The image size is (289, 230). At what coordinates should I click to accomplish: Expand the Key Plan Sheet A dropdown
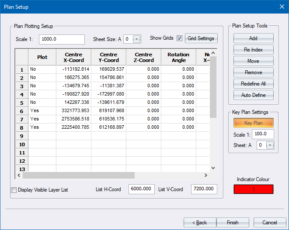[x=270, y=145]
